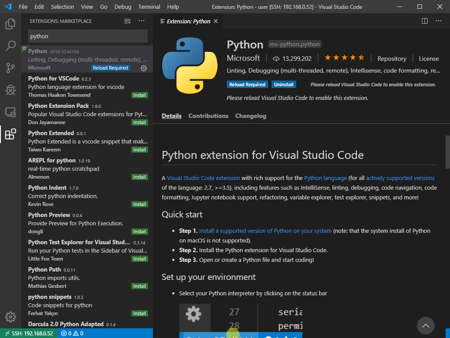This screenshot has height=338, width=450.
Task: Click the extension page vertical scrollbar
Action: point(447,152)
